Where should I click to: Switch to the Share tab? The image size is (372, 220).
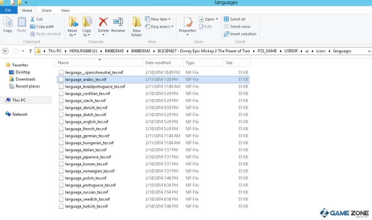click(46, 11)
